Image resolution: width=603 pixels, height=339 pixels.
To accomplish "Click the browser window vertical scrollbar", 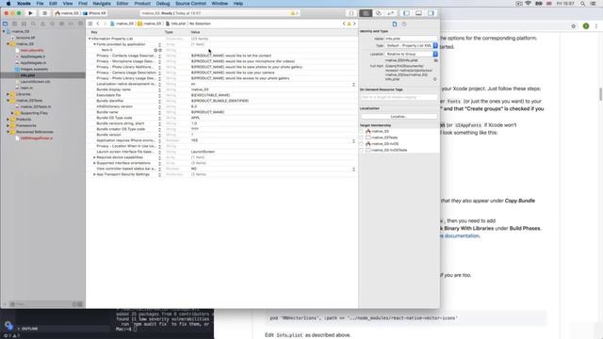I will click(600, 94).
